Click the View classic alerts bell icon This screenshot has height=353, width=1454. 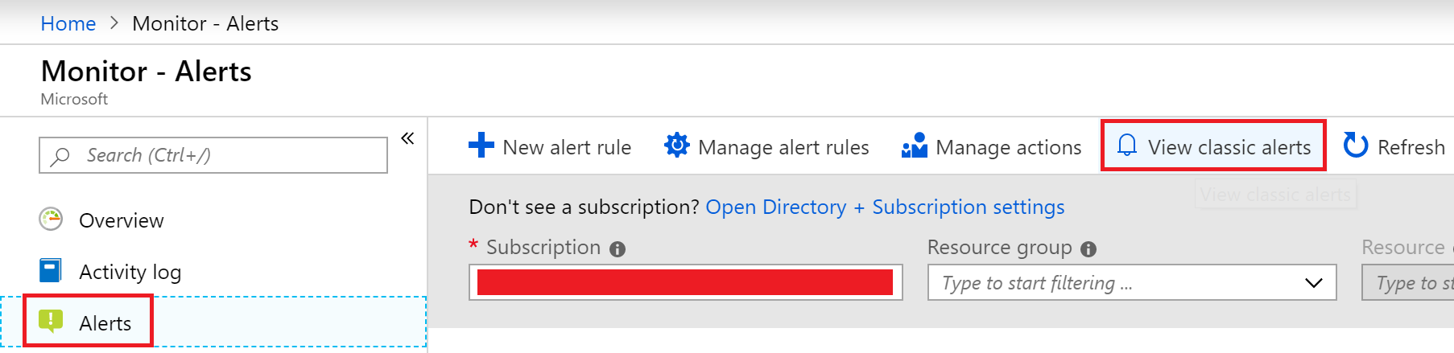click(1127, 146)
